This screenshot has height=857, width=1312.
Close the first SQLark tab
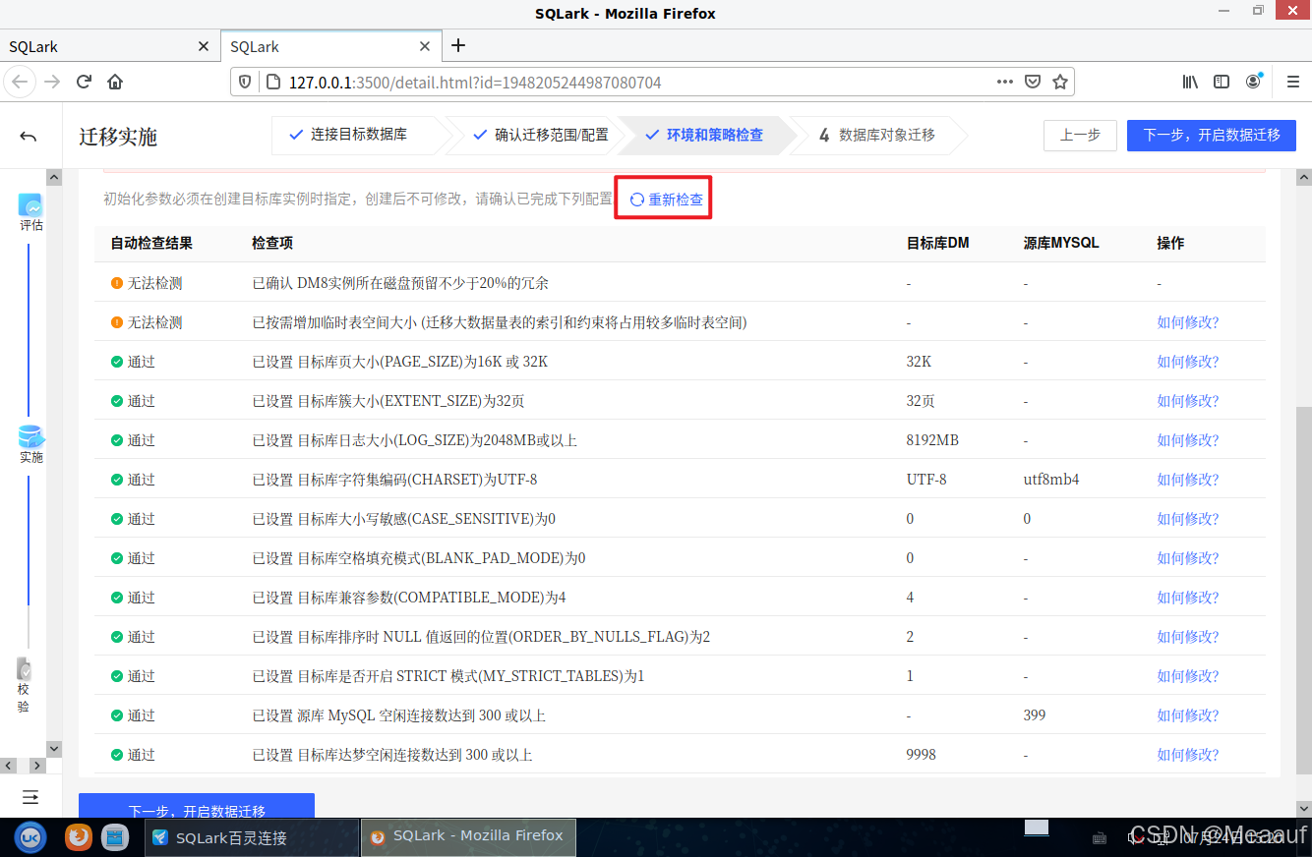204,46
